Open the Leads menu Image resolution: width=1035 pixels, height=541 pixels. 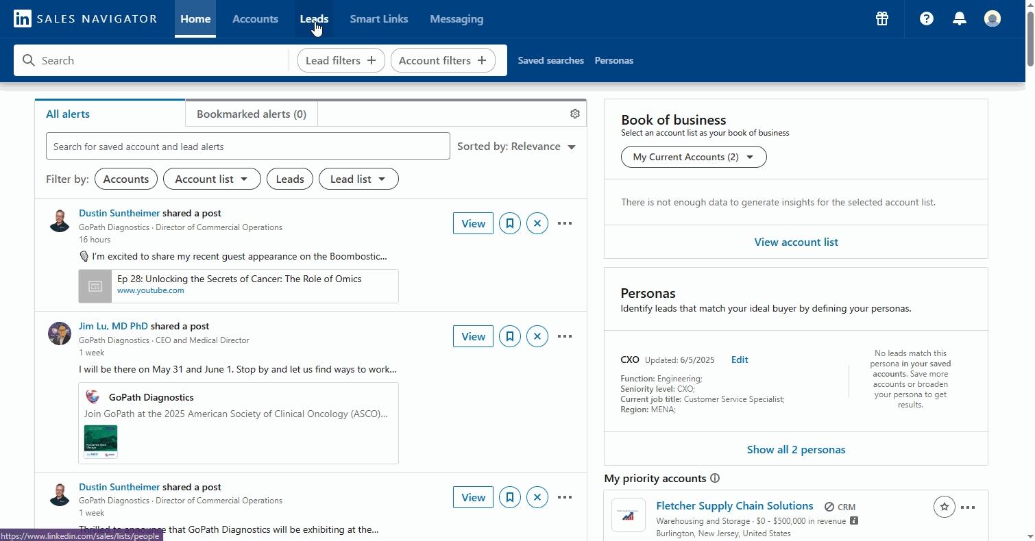tap(314, 18)
